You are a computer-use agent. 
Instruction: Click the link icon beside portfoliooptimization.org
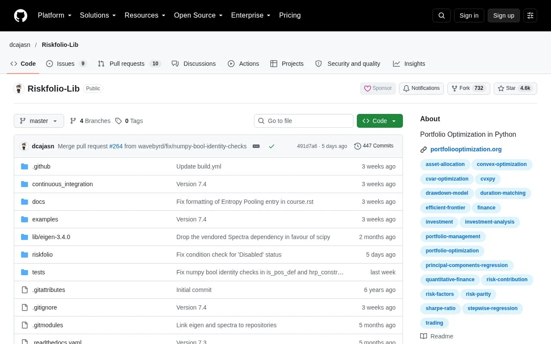click(x=424, y=150)
